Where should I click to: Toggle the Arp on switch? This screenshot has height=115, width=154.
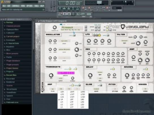(73, 85)
